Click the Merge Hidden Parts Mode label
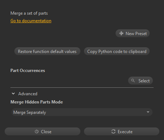The height and width of the screenshot is (140, 164). click(x=37, y=102)
